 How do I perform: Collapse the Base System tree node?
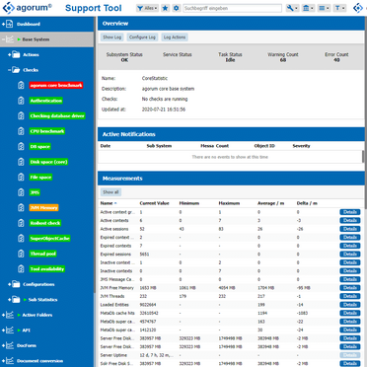(3, 39)
